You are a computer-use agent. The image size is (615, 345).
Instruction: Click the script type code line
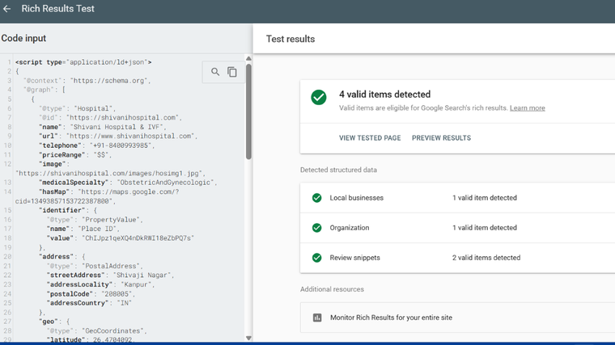click(83, 62)
